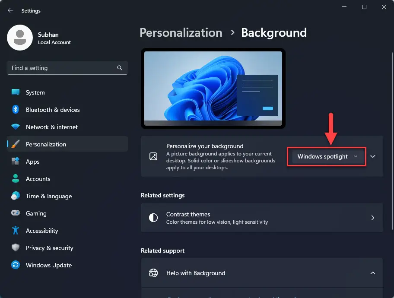Open Windows Update page
Image resolution: width=394 pixels, height=298 pixels.
click(67, 265)
